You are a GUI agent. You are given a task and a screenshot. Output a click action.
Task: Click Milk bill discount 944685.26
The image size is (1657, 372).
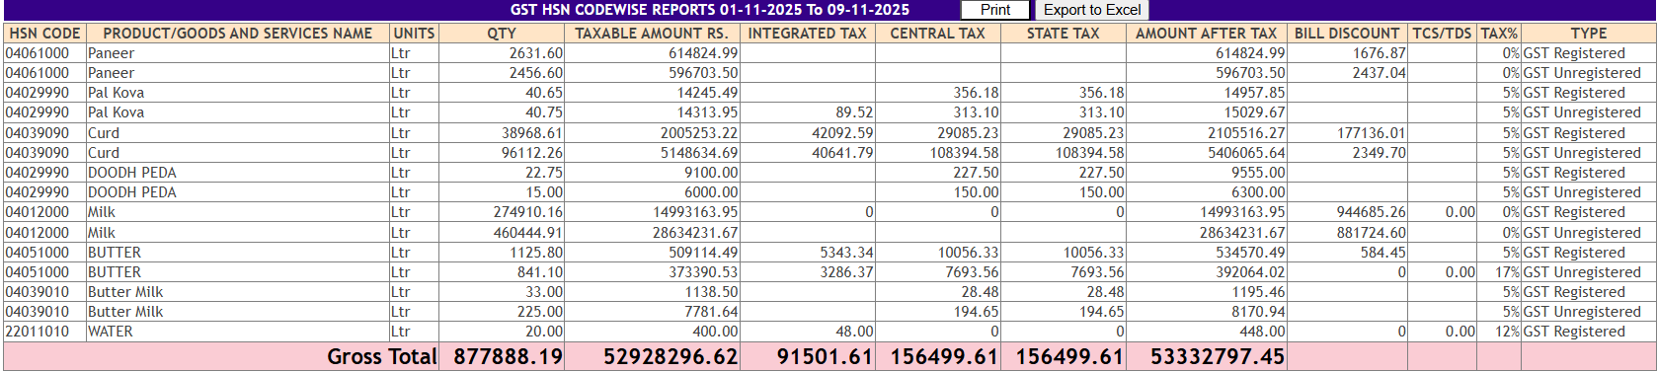tap(1371, 212)
